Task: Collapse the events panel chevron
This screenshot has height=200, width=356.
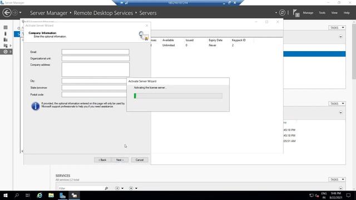Action: tap(340, 113)
